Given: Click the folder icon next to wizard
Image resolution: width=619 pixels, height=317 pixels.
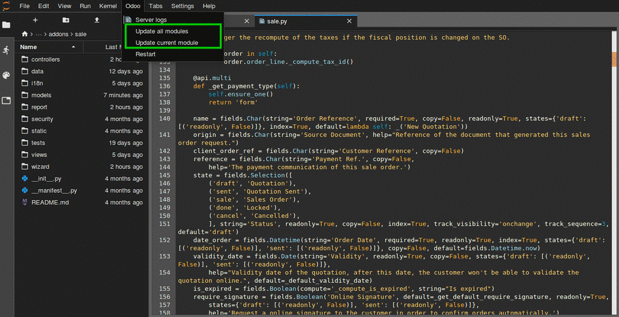Looking at the screenshot, I should pos(25,167).
